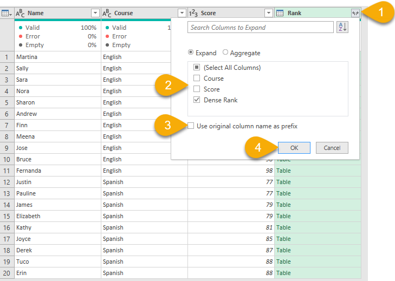The height and width of the screenshot is (281, 395).
Task: Click the ABC type icon of Name column
Action: pyautogui.click(x=21, y=13)
